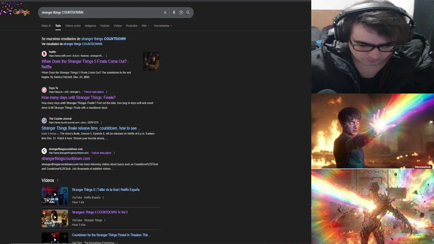Go to the Vídeos tab
Screen dimensions: 434x244
pos(118,26)
